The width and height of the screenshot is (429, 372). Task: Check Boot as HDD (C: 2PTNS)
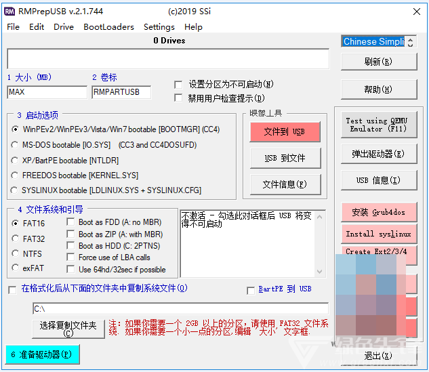[x=70, y=246]
